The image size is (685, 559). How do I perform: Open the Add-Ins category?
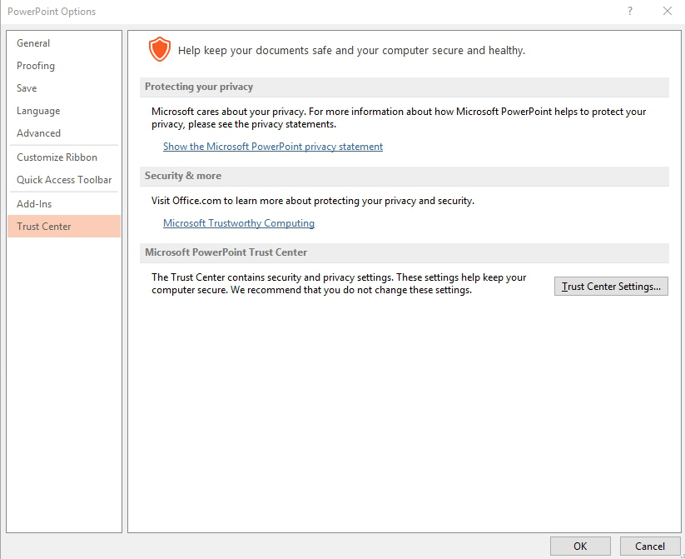tap(64, 204)
